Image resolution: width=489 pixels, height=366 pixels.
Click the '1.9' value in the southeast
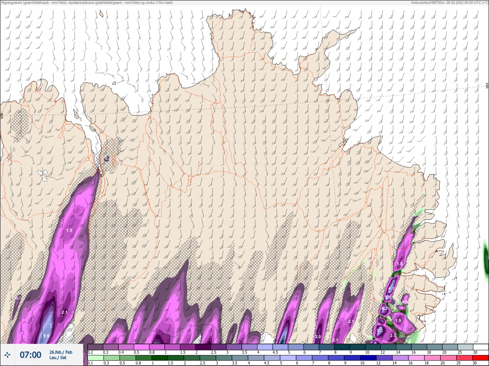[398, 321]
